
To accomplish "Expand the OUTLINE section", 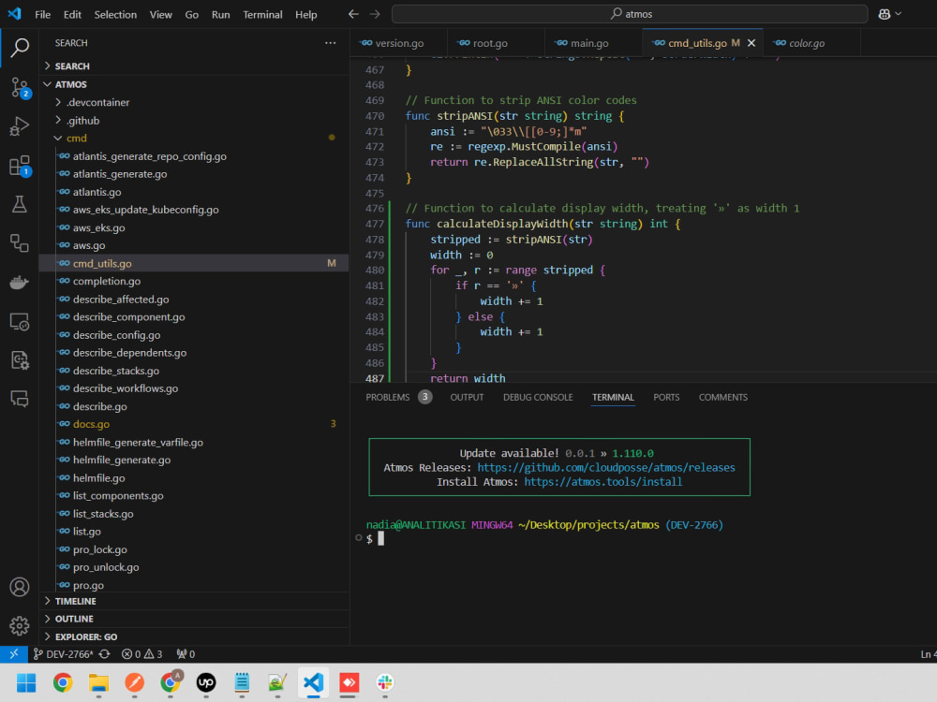I will coord(74,619).
